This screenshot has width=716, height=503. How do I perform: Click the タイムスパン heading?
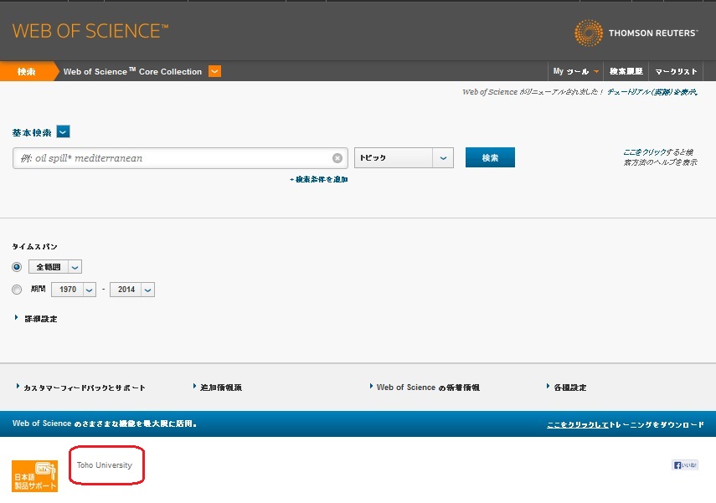(x=34, y=247)
